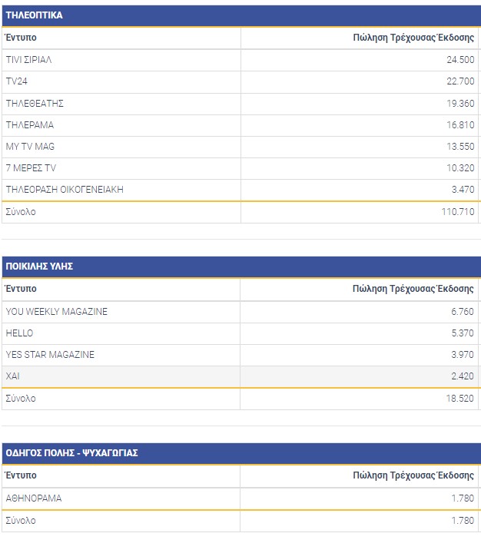
Task: Select the ΤΗΛΕΡΑΜΑ entry
Action: 30,124
